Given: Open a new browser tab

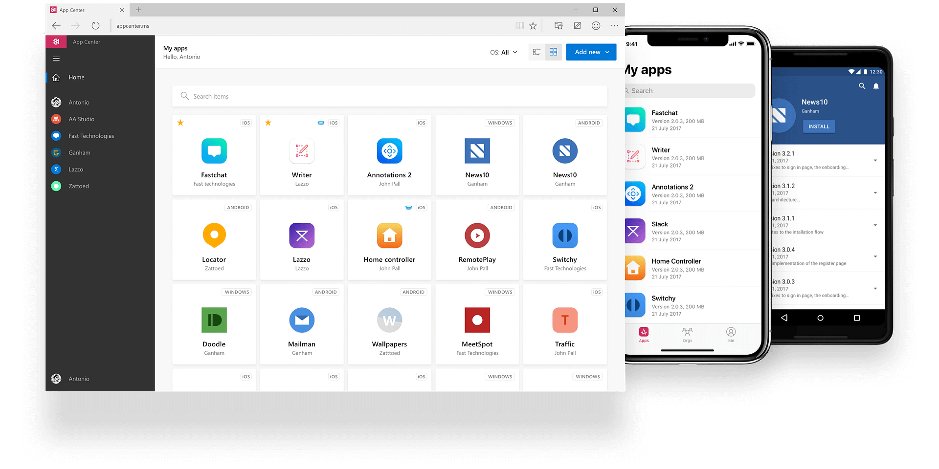Looking at the screenshot, I should point(138,10).
